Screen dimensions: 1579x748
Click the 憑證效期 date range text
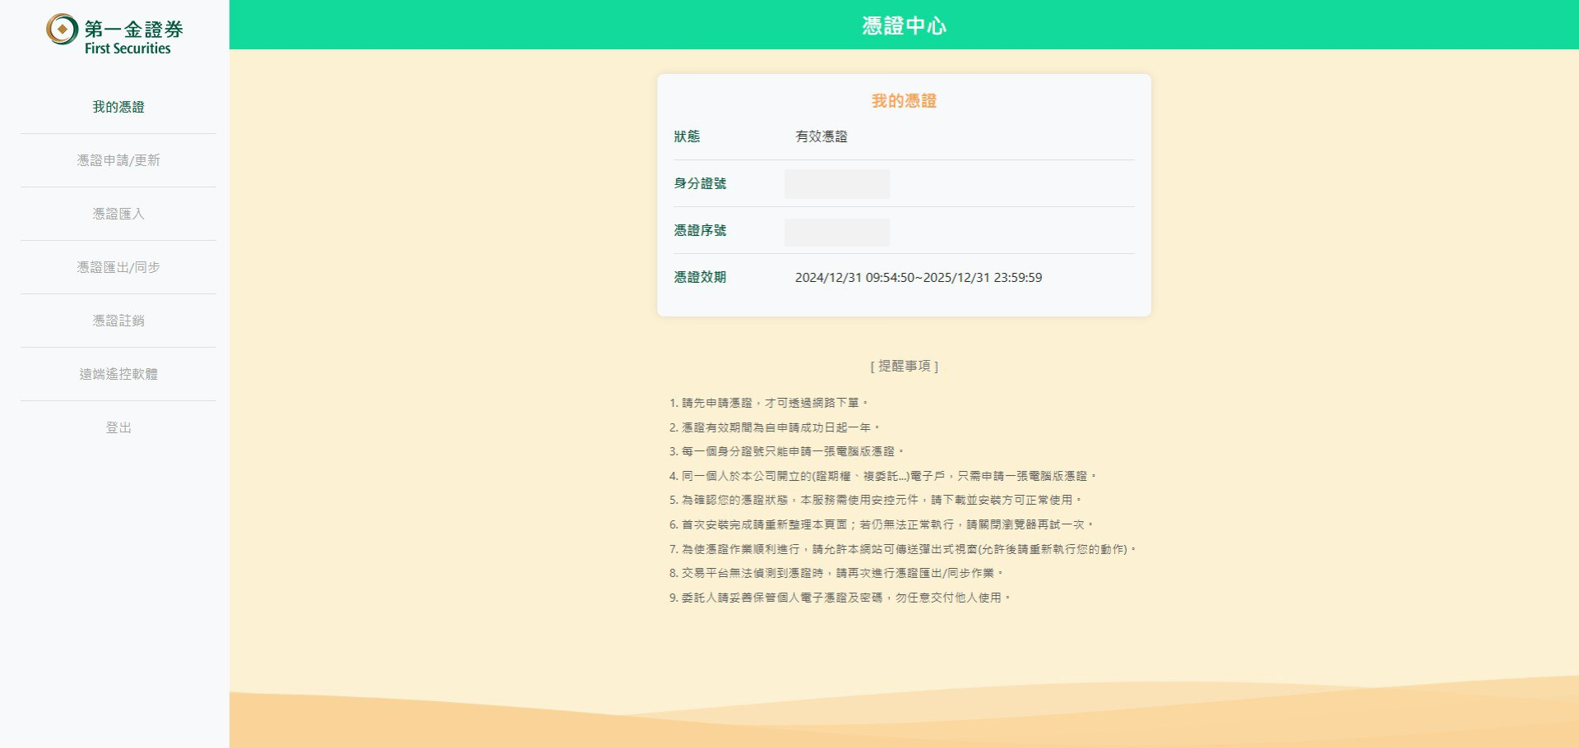tap(918, 278)
